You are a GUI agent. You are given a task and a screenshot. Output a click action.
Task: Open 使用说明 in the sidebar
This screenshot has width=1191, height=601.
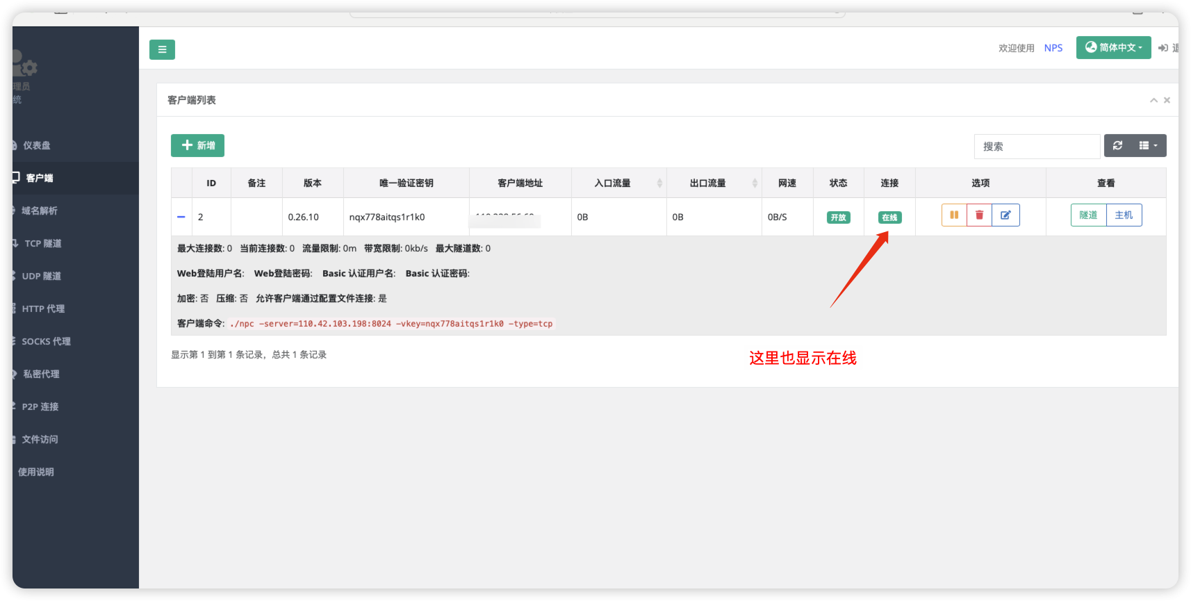pos(75,472)
